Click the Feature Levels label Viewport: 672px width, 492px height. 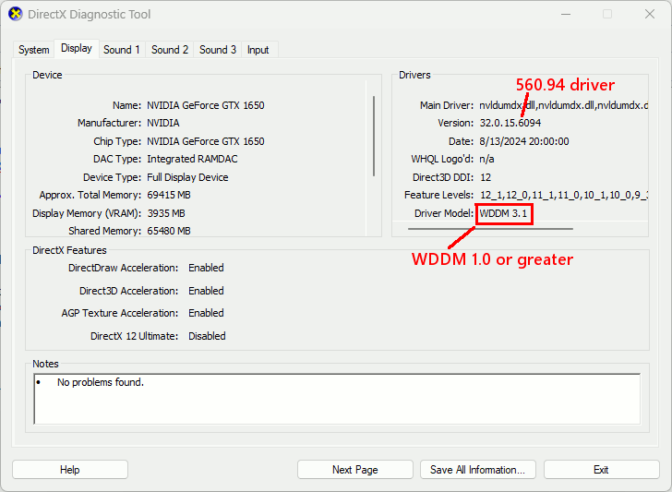[438, 195]
